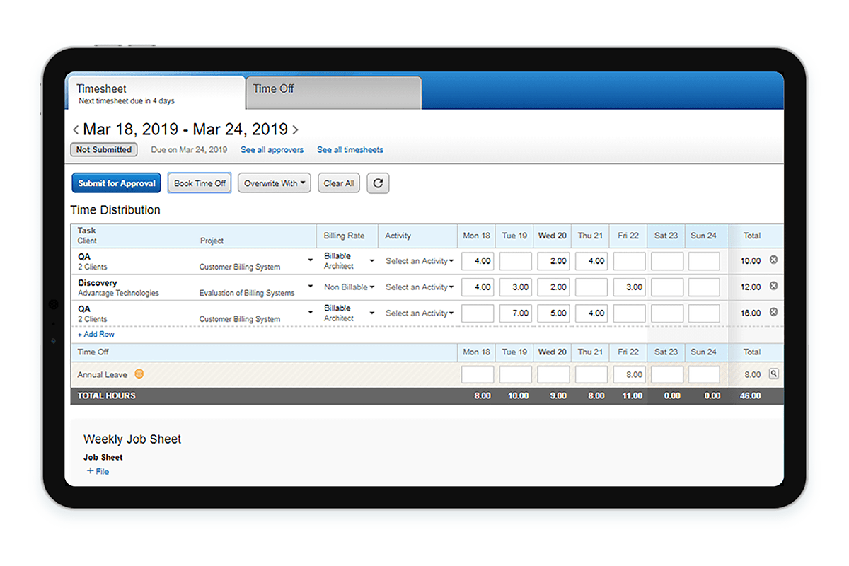
Task: Click the Fri 22 Annual Leave hours field
Action: pyautogui.click(x=629, y=374)
